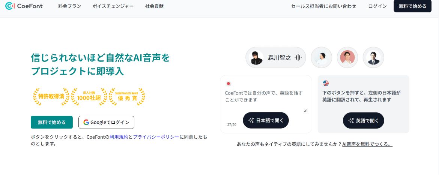Click the Googleでログイン button
The image size is (439, 175).
(106, 122)
